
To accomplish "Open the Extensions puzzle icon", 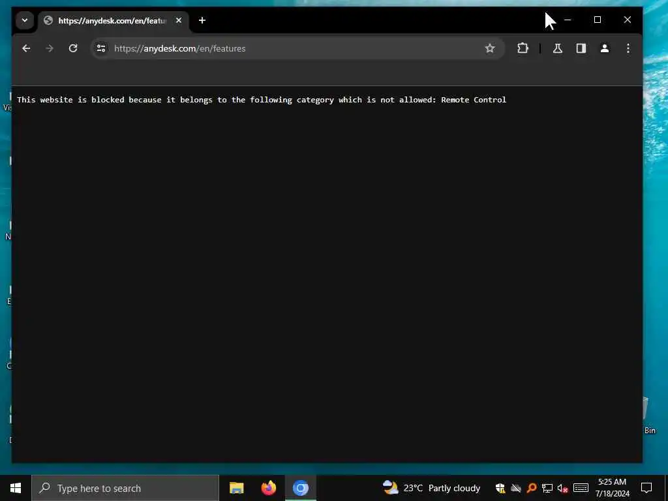I will click(523, 48).
